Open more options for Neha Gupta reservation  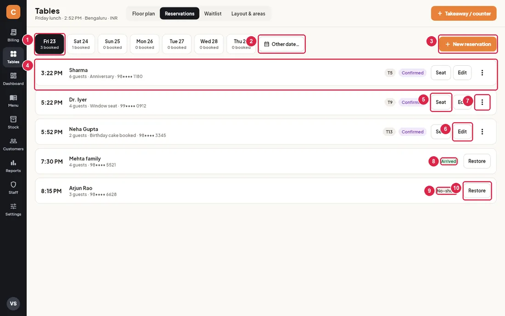pos(482,132)
